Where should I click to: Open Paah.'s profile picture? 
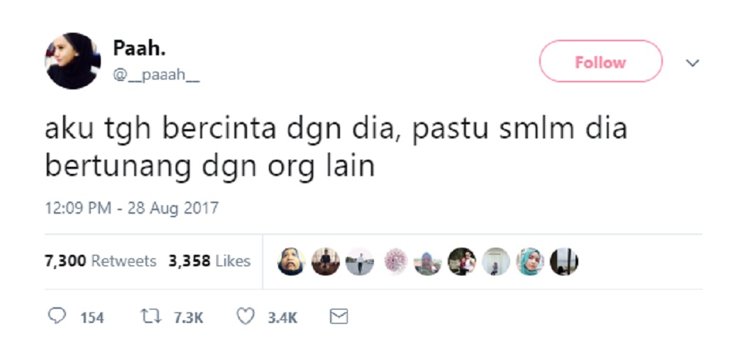tap(72, 61)
